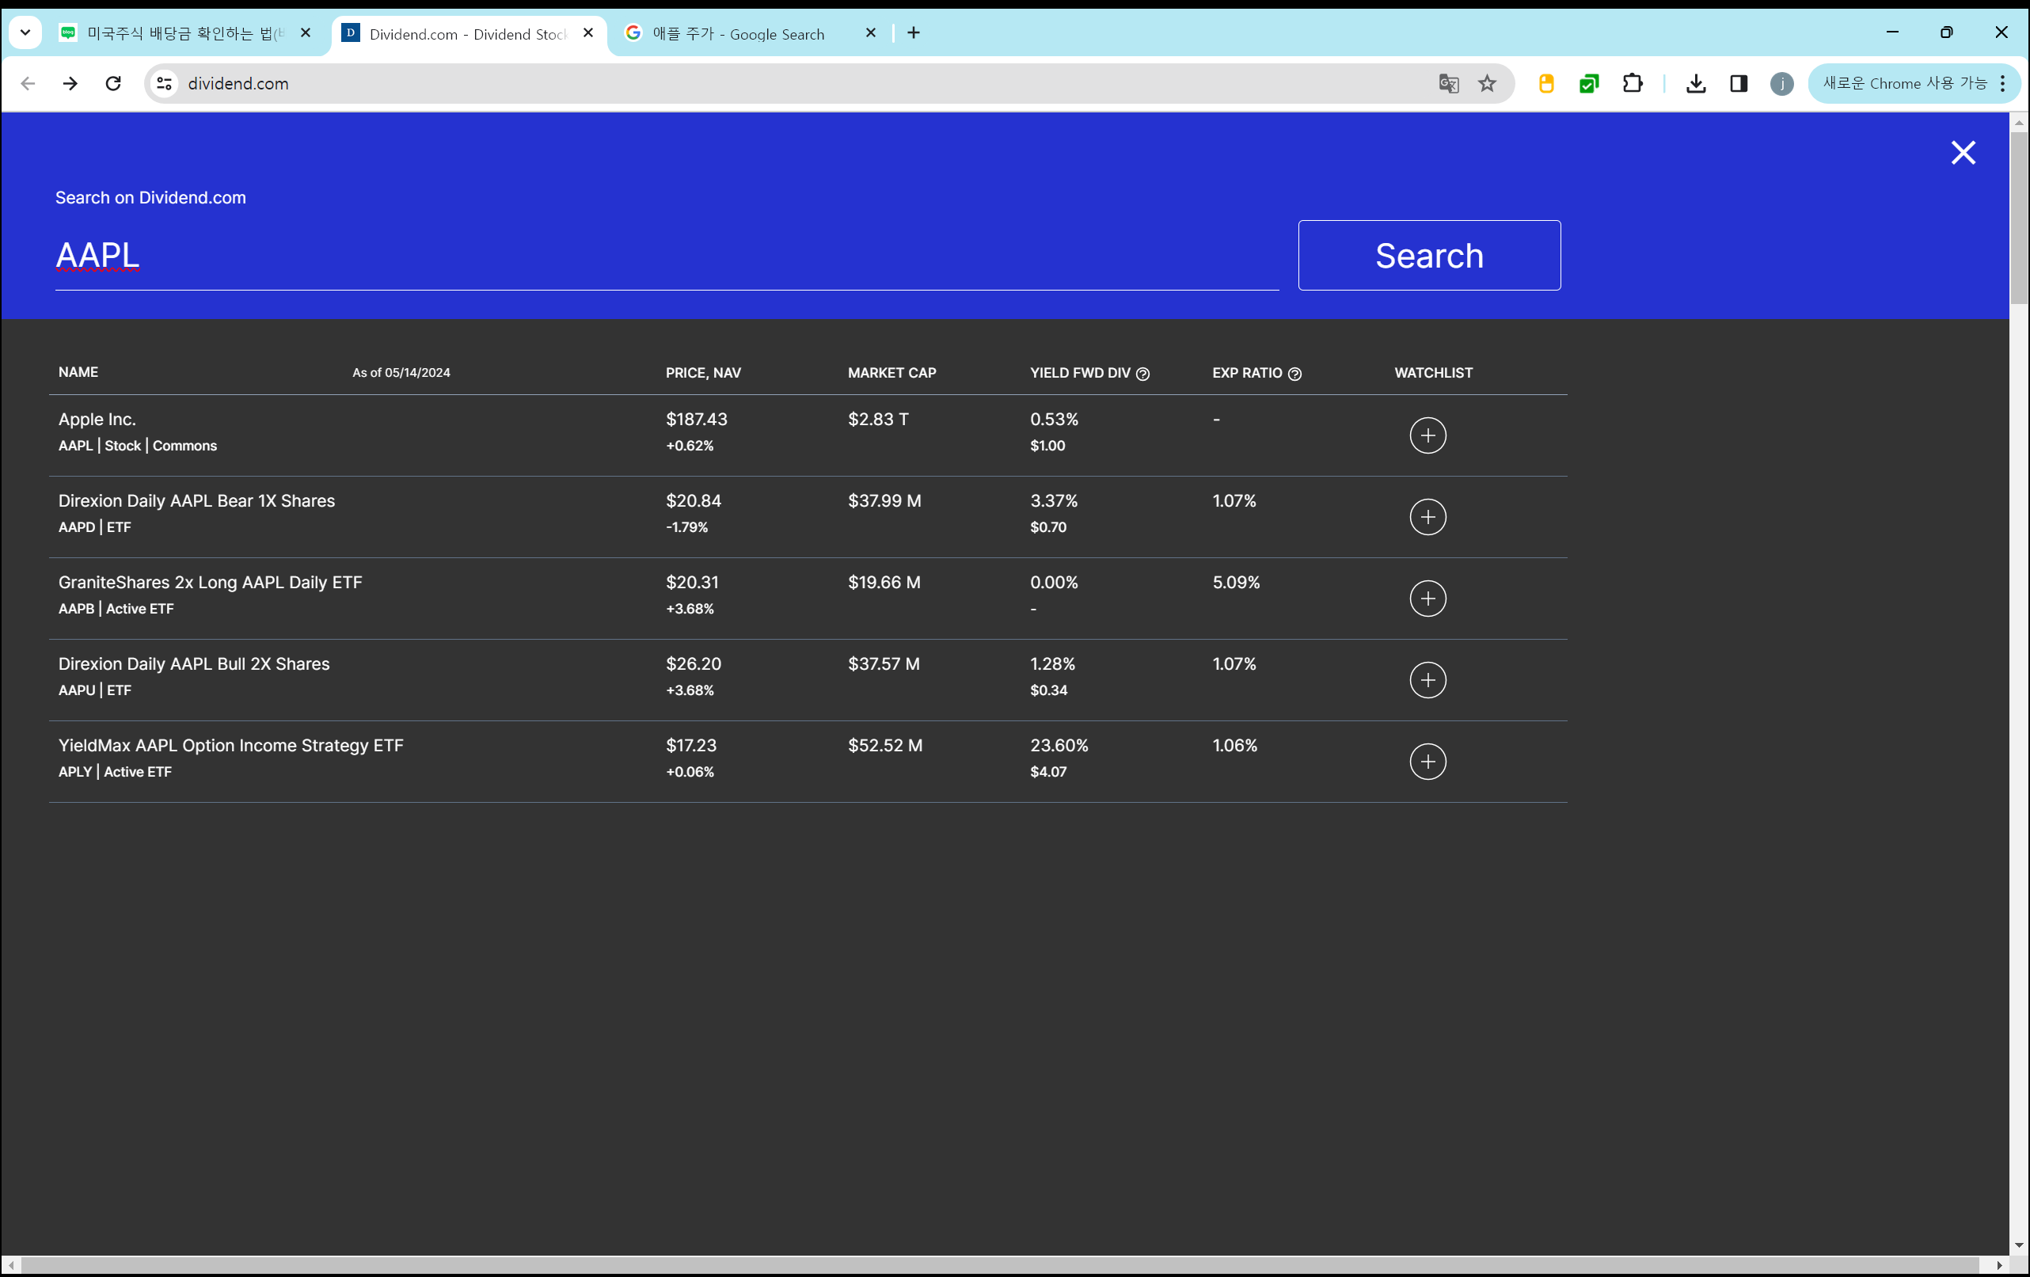
Task: Add GraniteShares 2x Long AAPL to watchlist
Action: [x=1427, y=599]
